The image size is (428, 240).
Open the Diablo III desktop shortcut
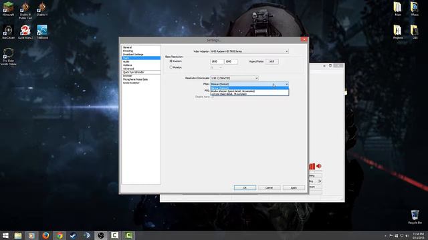coord(42,9)
